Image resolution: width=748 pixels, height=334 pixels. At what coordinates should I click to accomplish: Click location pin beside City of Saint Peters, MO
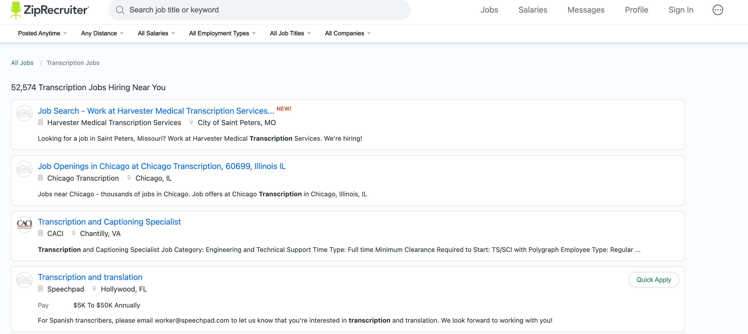191,122
